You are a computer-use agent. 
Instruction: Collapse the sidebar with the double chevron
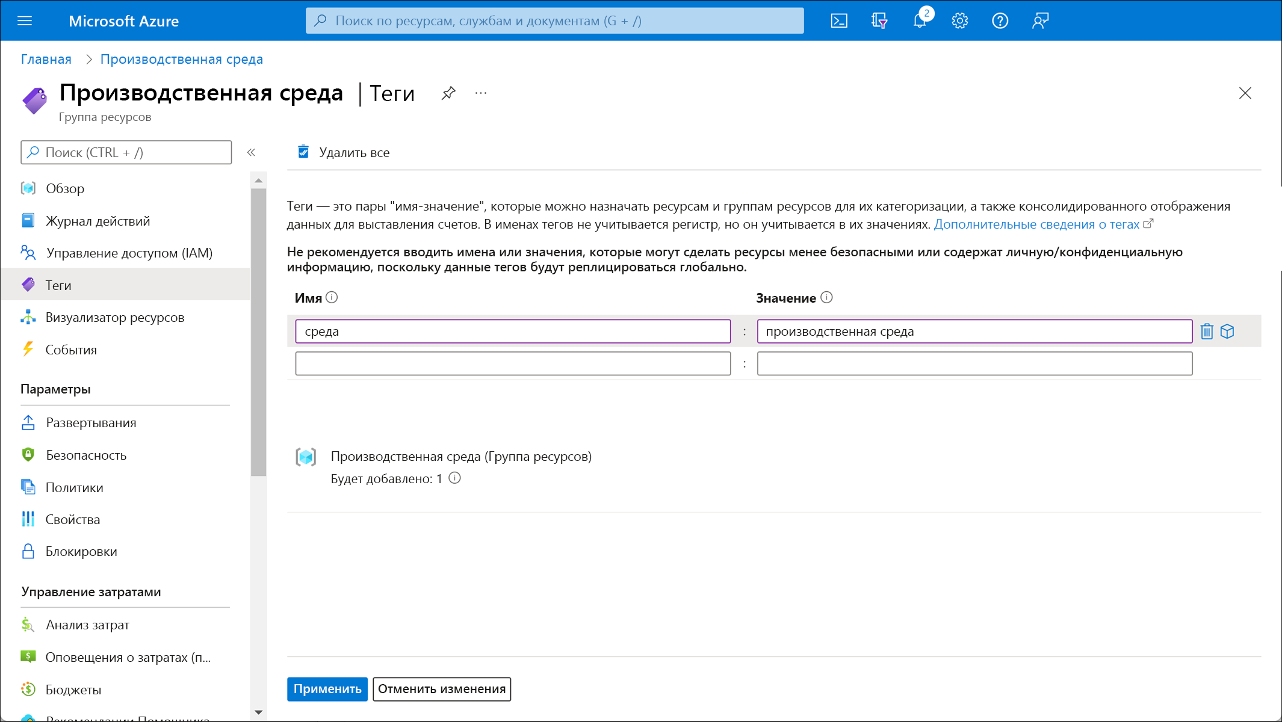coord(252,152)
